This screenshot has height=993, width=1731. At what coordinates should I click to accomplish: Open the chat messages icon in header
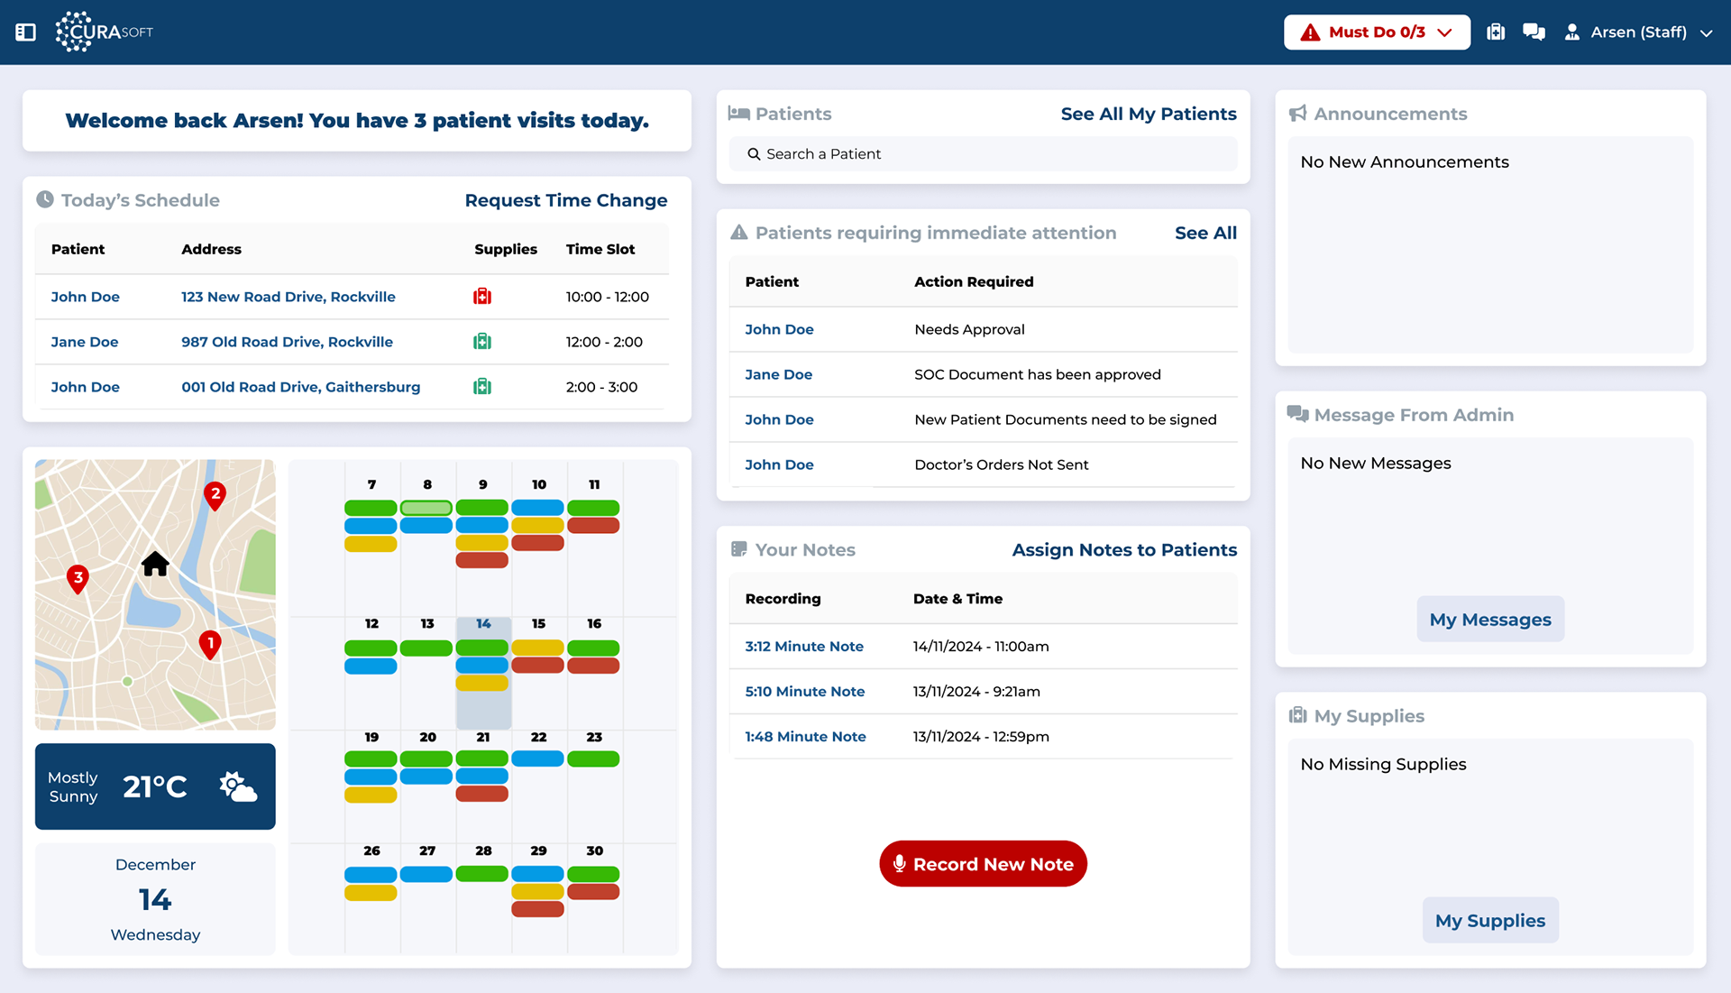[1534, 32]
